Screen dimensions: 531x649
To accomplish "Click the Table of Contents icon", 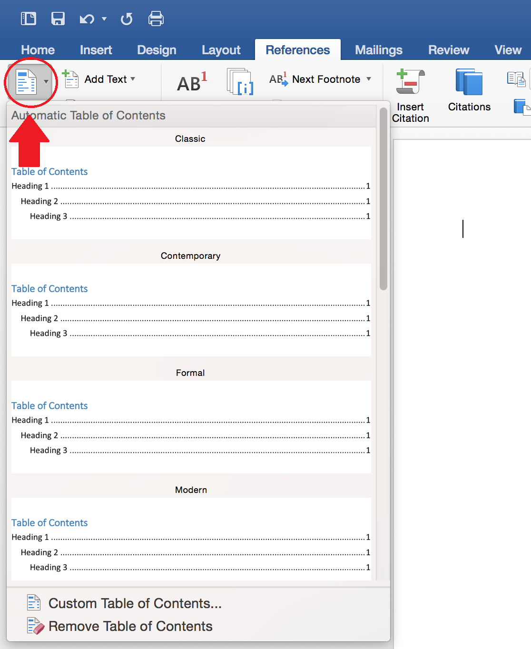I will pos(26,82).
